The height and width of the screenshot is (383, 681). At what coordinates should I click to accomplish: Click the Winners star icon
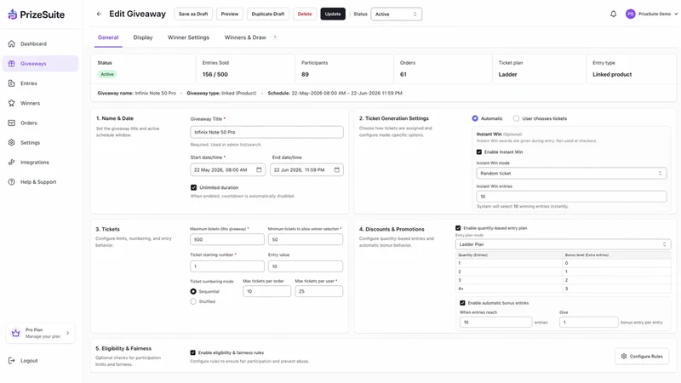[x=12, y=103]
